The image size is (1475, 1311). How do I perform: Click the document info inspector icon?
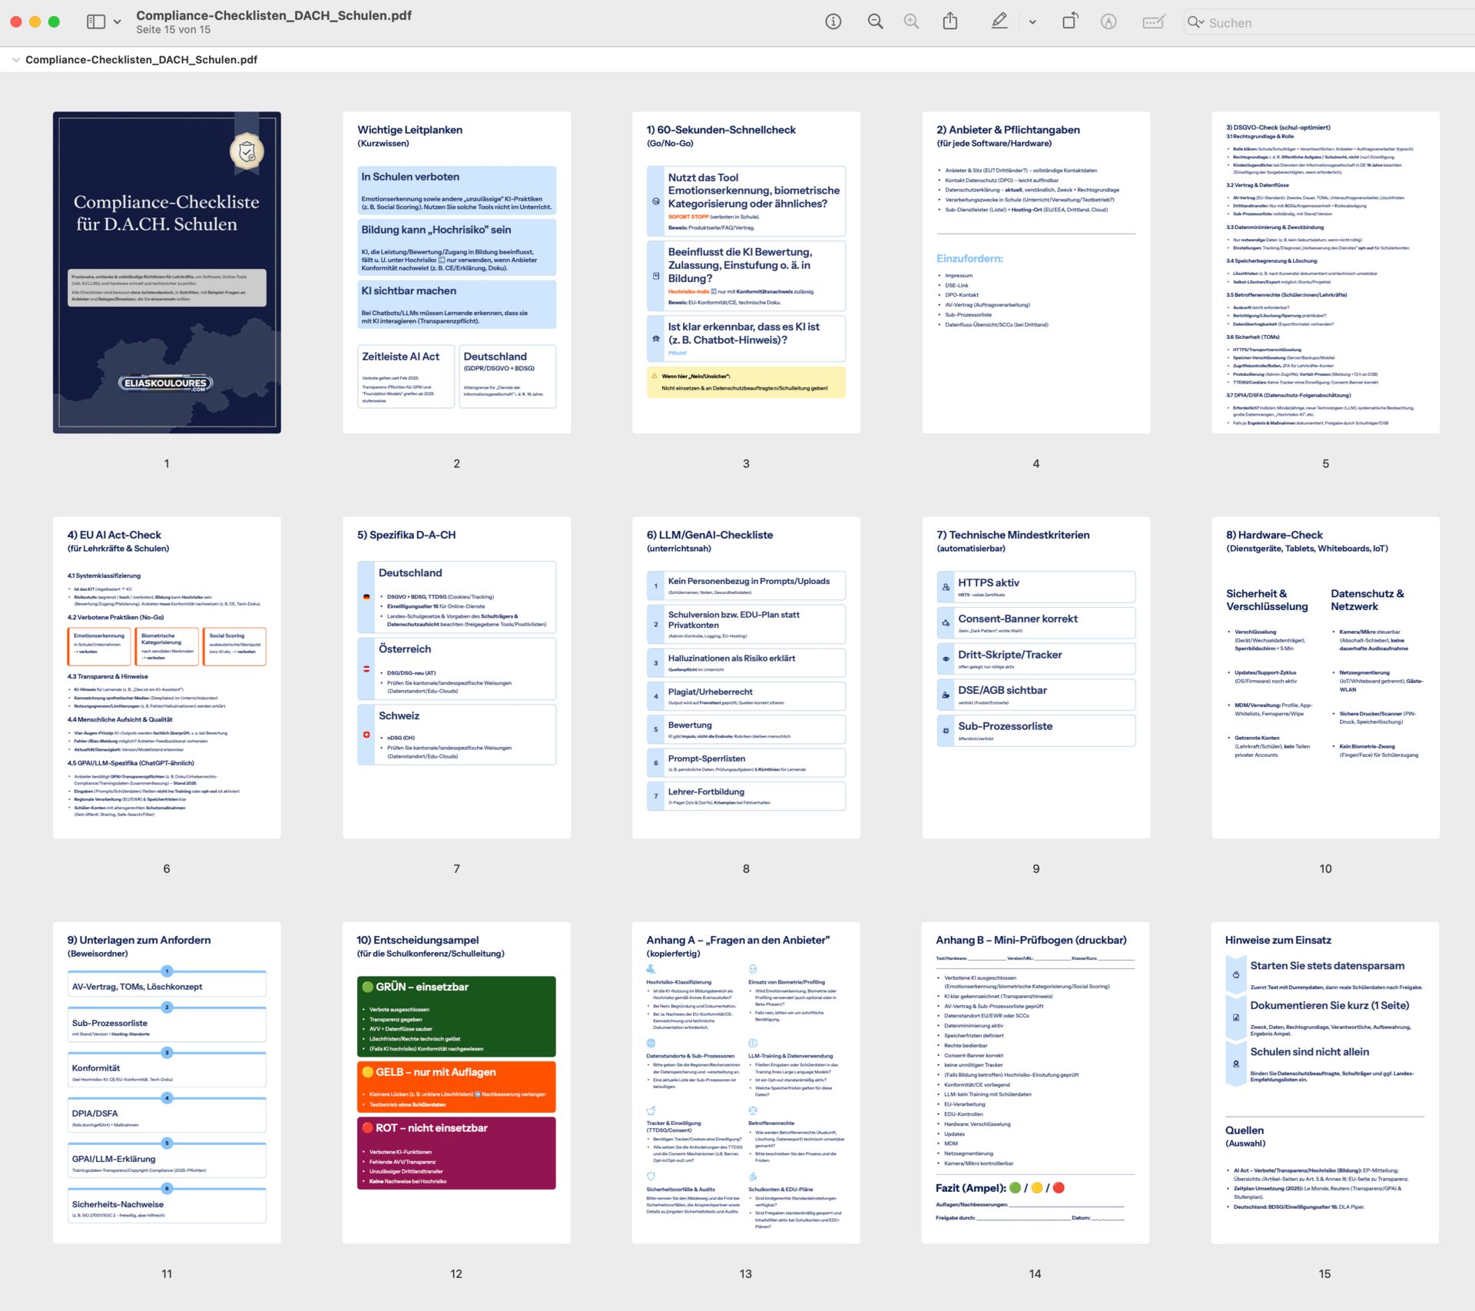833,22
